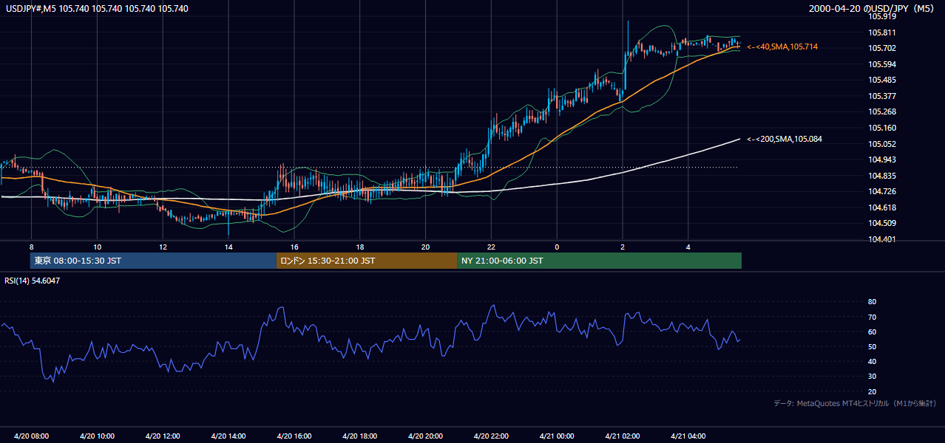Click RSI scale level 20
The height and width of the screenshot is (443, 945).
tap(872, 391)
